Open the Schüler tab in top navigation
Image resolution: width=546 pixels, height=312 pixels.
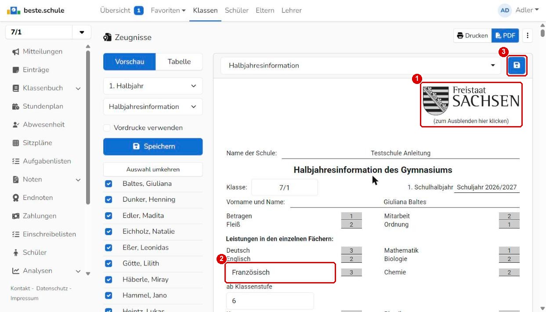[x=237, y=10]
